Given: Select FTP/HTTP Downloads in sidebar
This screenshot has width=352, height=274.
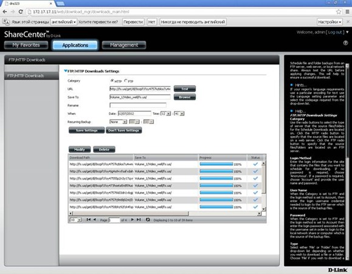Looking at the screenshot, I should (32, 75).
